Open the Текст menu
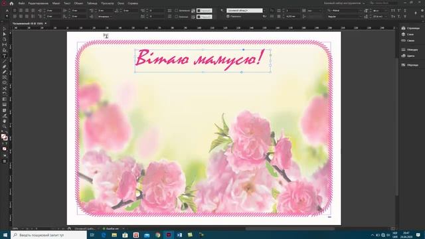425x239 pixels. pyautogui.click(x=67, y=3)
